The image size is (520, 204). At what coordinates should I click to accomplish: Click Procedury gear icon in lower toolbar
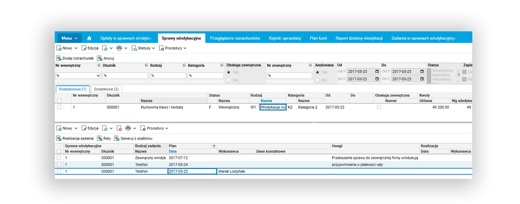(x=143, y=128)
